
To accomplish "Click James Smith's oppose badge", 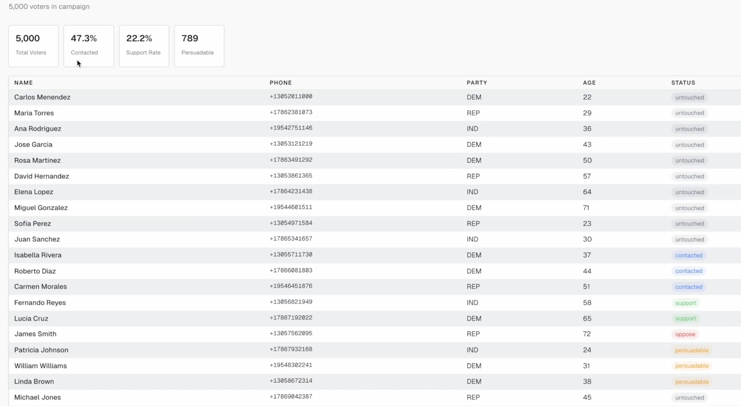I will [x=685, y=334].
